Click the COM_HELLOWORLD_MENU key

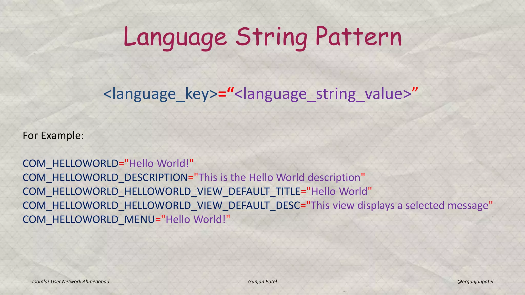coord(89,219)
